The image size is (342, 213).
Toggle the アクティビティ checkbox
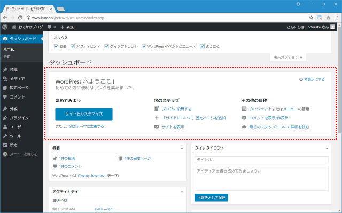(x=73, y=46)
